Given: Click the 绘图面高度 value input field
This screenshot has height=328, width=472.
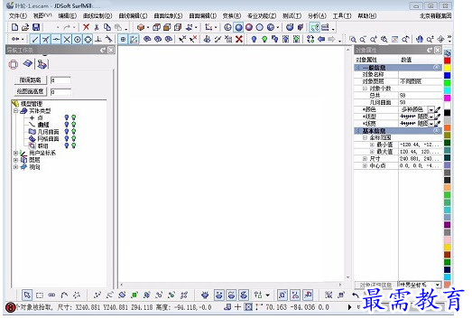Looking at the screenshot, I should tap(60, 91).
